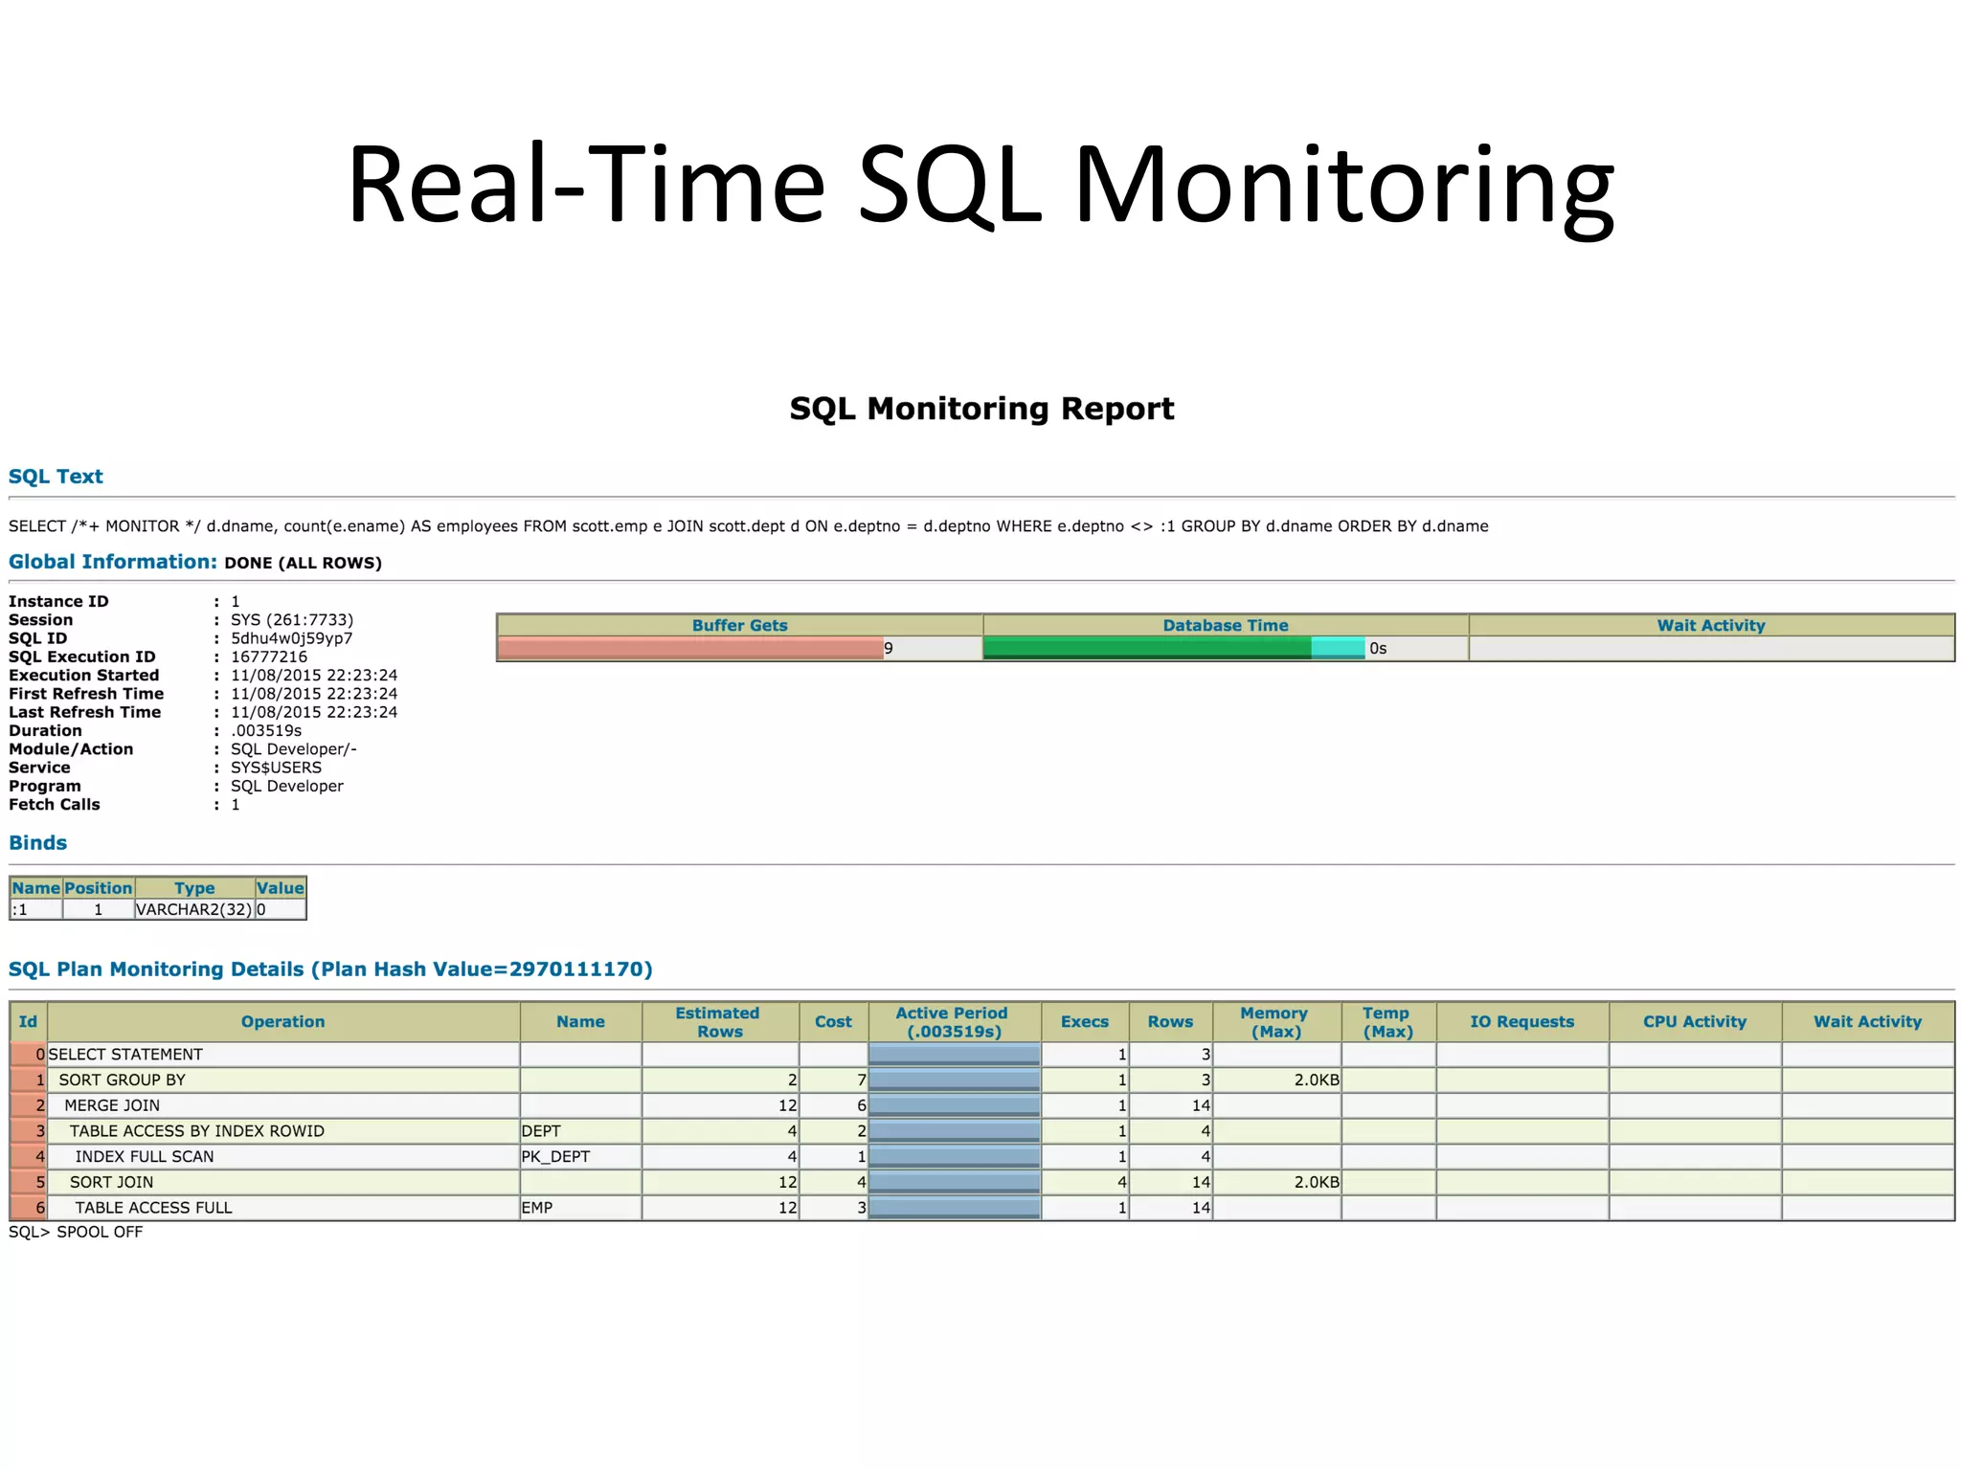Click the DEPT object name cell
The width and height of the screenshot is (1961, 1470).
click(580, 1131)
